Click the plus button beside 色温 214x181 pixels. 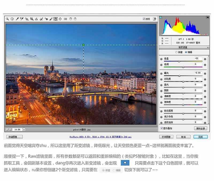pyautogui.click(x=205, y=59)
